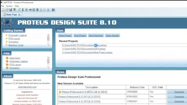
Task: Open recent project GPS.pdsprj
Action: point(84,49)
